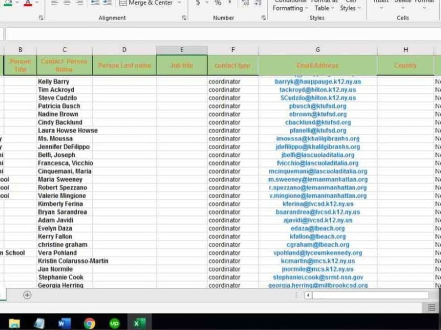This screenshot has height=330, width=441.
Task: Select column G header
Action: tap(318, 50)
